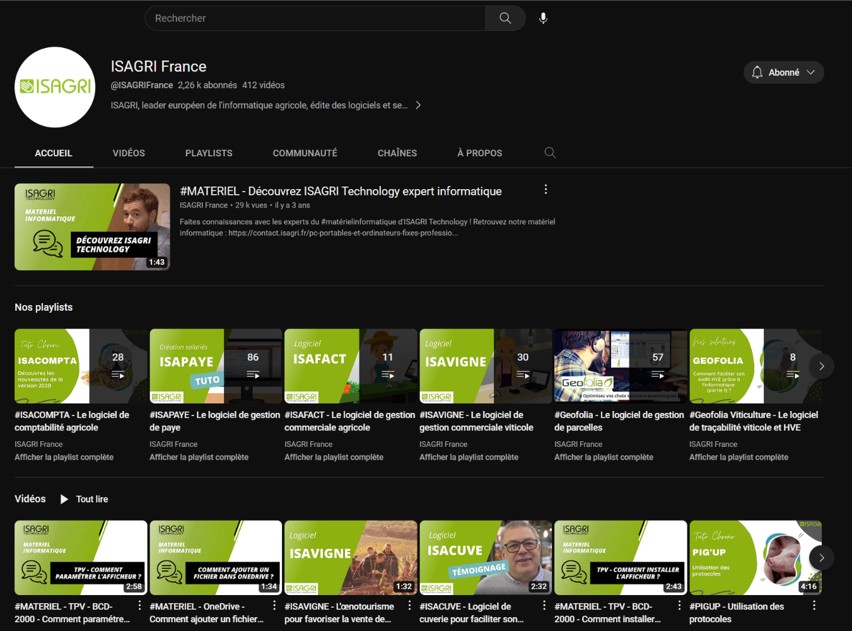Open options for TPV Comment paramétrer video
Image resolution: width=852 pixels, height=631 pixels.
click(x=139, y=605)
